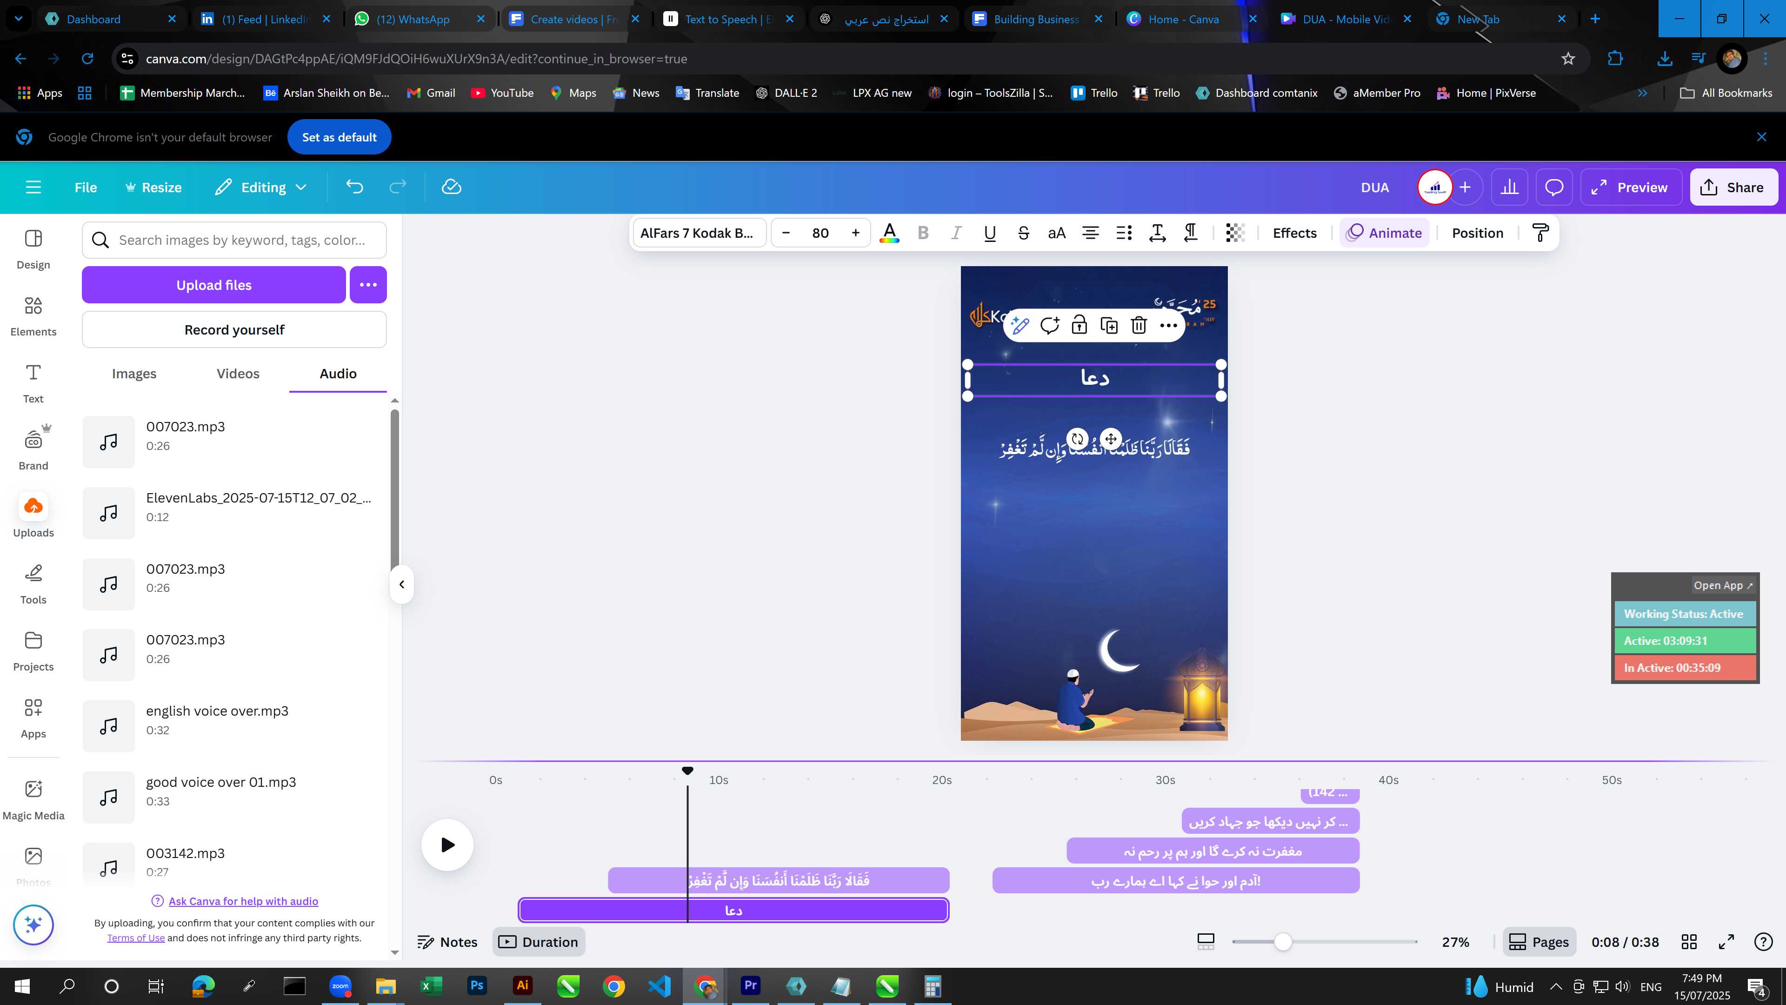1786x1005 pixels.
Task: Click Record yourself button
Action: click(234, 329)
